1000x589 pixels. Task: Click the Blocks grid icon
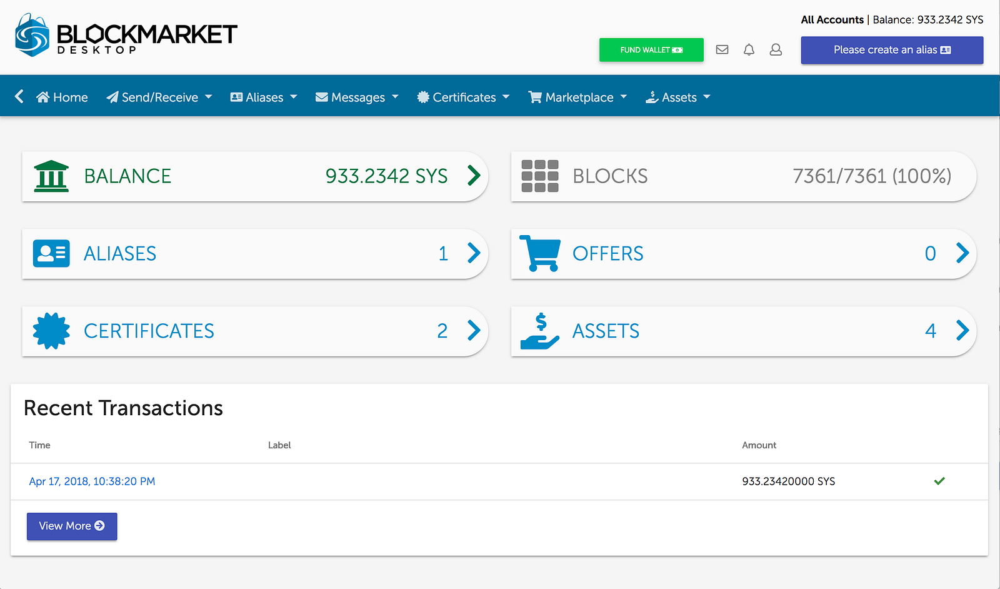tap(540, 176)
